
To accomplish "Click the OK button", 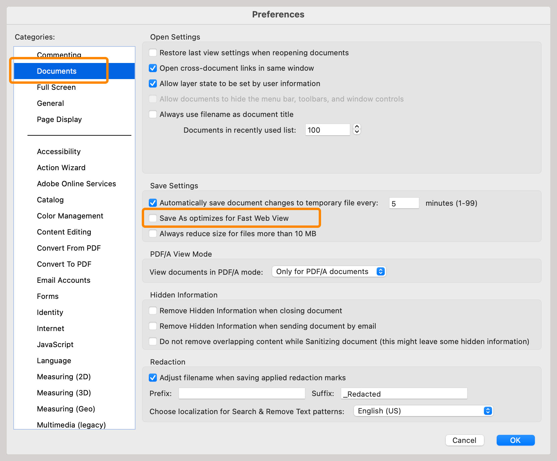I will tap(515, 440).
